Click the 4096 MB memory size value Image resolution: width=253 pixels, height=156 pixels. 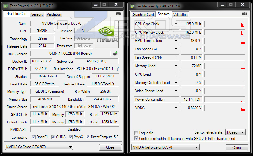45,99
